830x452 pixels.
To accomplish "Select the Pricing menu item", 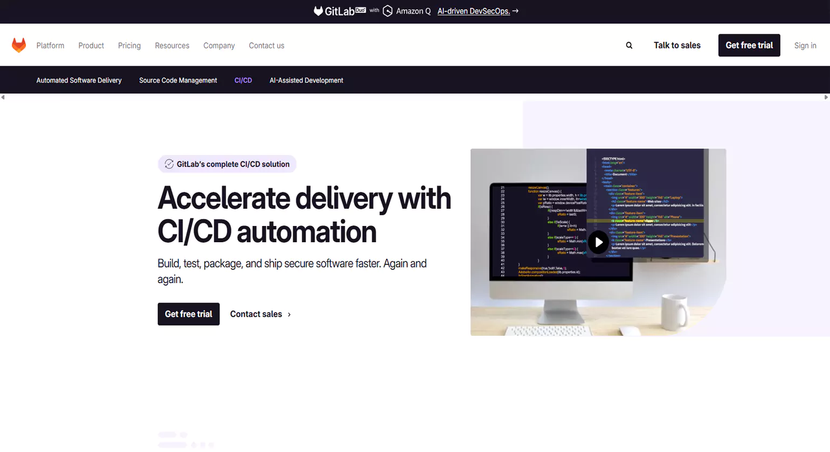I will pos(129,45).
